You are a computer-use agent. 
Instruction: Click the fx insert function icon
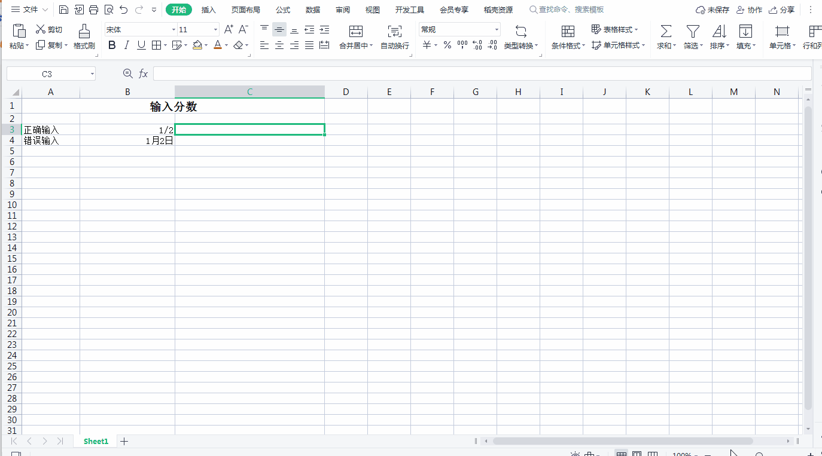(144, 74)
